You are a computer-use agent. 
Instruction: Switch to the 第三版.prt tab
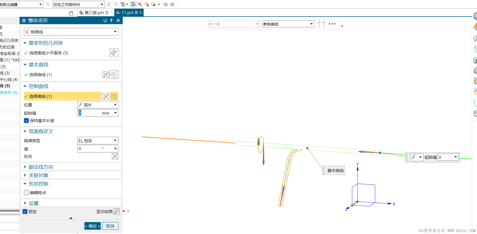(x=94, y=13)
